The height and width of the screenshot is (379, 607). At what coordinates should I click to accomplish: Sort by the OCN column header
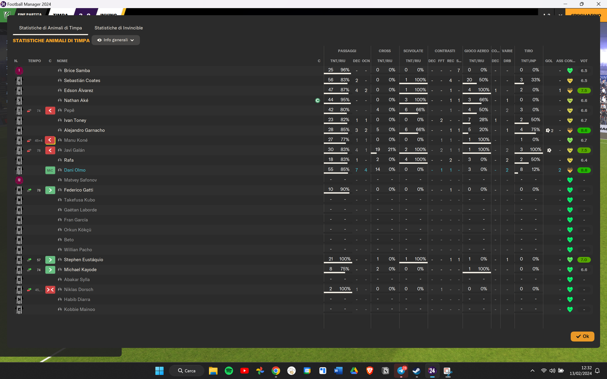(366, 61)
